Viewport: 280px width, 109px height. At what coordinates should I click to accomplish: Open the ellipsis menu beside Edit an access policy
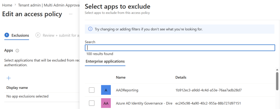[x=71, y=14]
